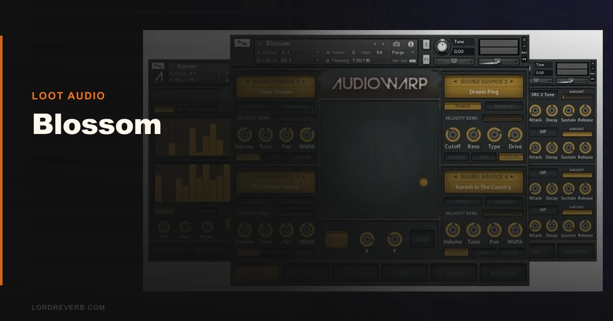Select previous sample for Sound Source 1
This screenshot has width=613, height=321.
click(x=248, y=82)
